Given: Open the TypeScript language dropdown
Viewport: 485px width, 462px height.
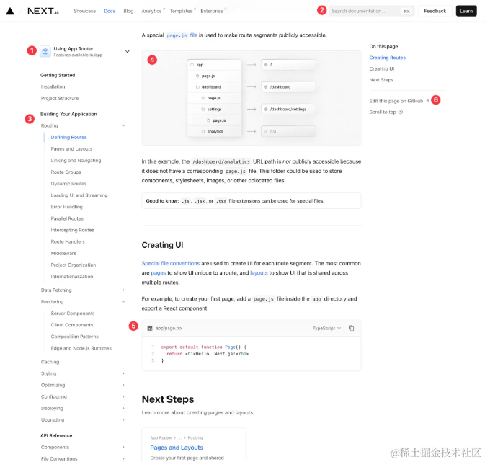Looking at the screenshot, I should 326,328.
